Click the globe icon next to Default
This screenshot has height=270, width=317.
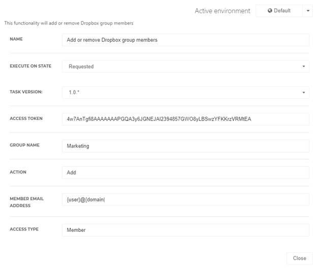pyautogui.click(x=270, y=11)
